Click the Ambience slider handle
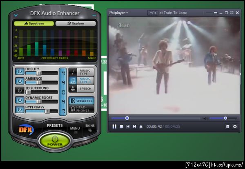 point(39,83)
